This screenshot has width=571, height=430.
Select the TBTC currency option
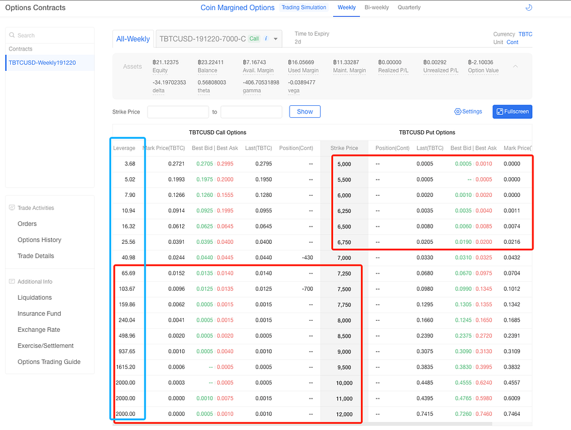pos(525,34)
